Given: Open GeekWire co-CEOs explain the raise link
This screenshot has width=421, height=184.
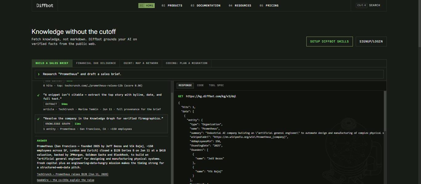Looking at the screenshot, I should click(x=65, y=180).
